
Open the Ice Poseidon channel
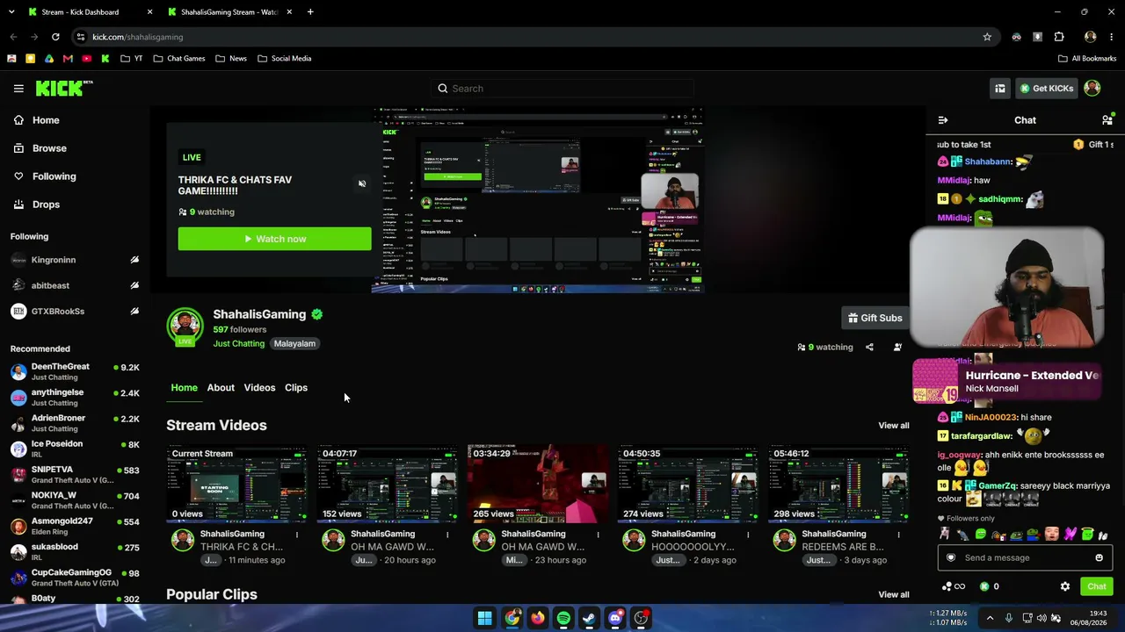click(75, 449)
